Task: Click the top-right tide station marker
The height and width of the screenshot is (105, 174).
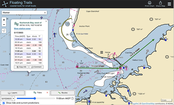Action: coord(166,39)
